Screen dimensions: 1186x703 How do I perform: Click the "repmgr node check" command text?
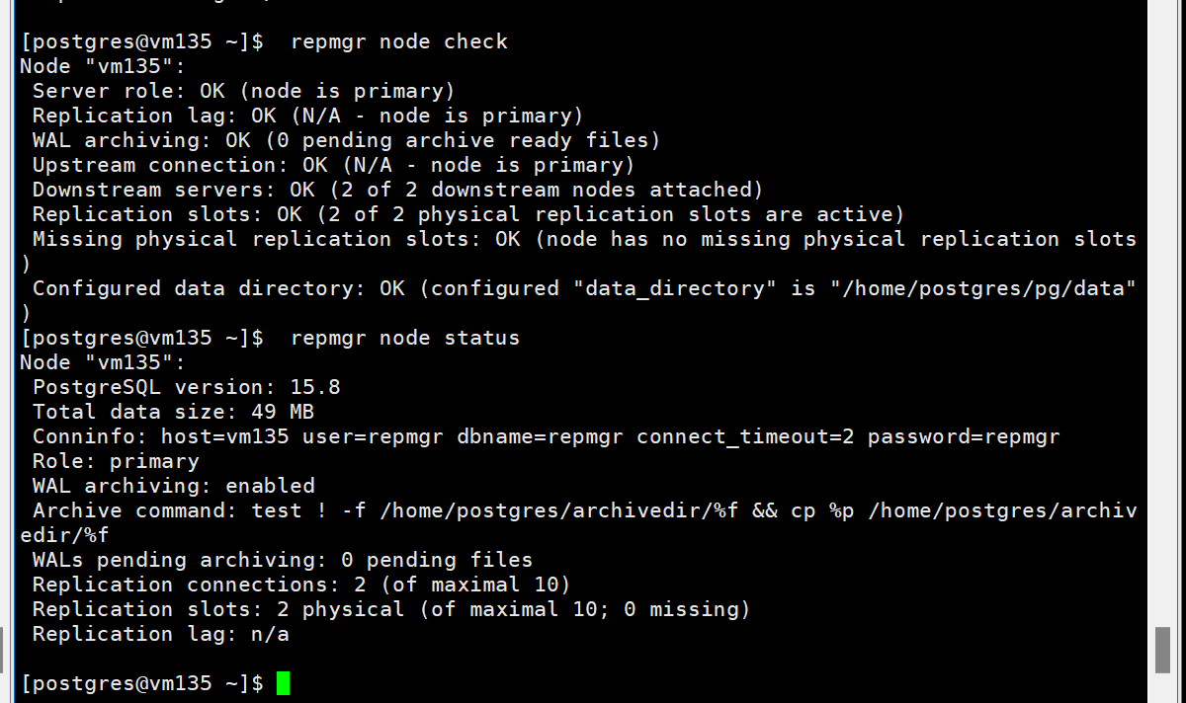[398, 41]
